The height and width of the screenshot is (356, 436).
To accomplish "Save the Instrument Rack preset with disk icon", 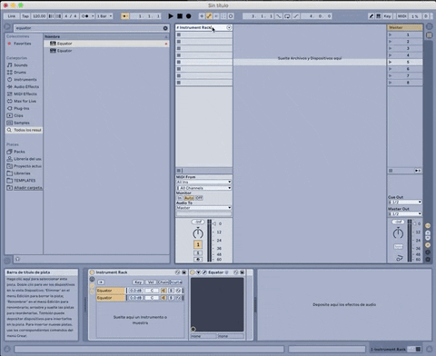I will 183,272.
